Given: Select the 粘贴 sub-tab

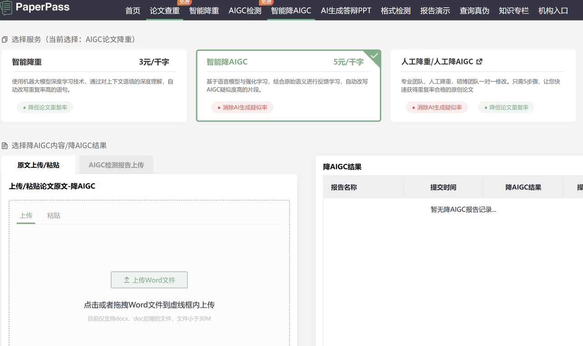Looking at the screenshot, I should tap(54, 216).
